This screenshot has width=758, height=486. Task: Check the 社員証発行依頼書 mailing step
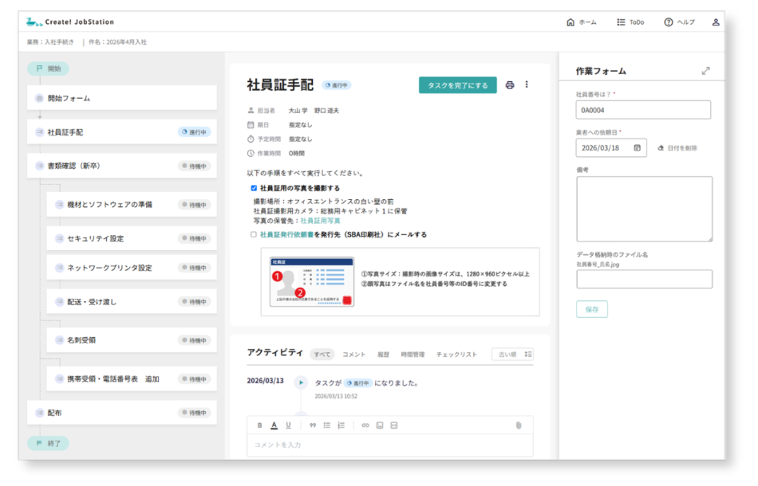[x=253, y=234]
